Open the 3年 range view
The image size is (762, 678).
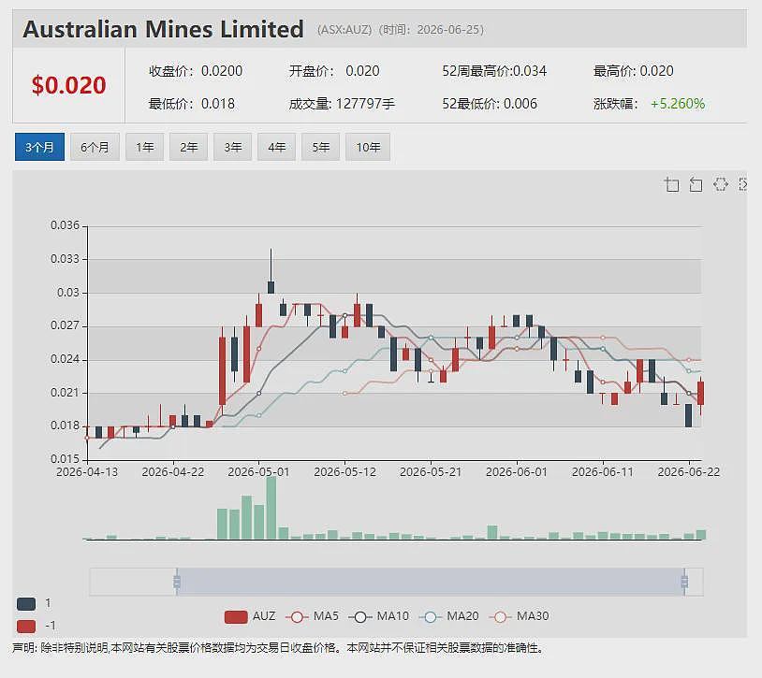[233, 147]
